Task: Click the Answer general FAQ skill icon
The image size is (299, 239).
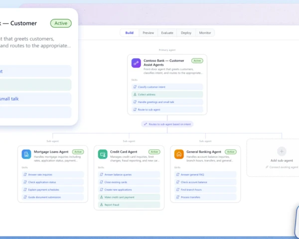Action: pos(178,175)
